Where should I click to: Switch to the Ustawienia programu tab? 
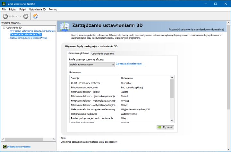pos(103,53)
